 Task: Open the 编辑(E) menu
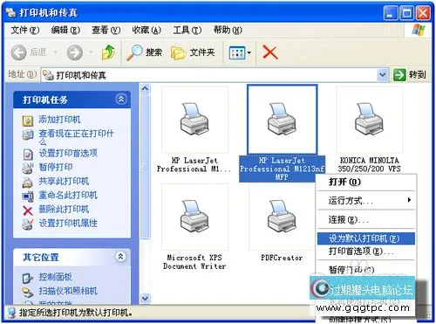(x=65, y=30)
